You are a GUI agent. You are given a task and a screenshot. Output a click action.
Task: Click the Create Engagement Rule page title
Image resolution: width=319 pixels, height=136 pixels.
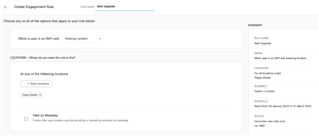point(34,7)
